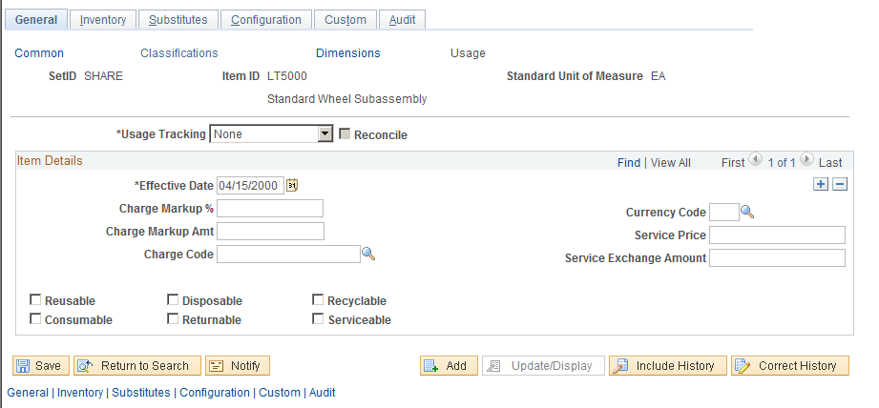Switch to the Audit tab
The height and width of the screenshot is (408, 879).
(x=402, y=20)
